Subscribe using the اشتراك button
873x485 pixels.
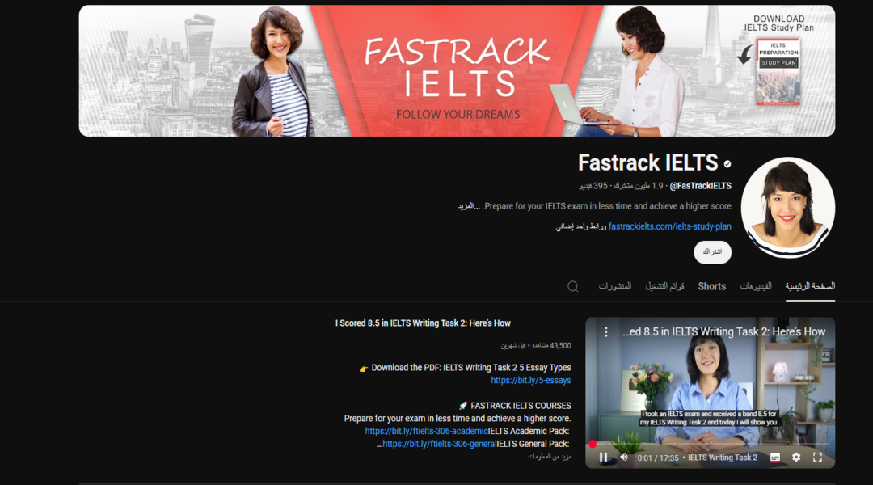point(713,252)
